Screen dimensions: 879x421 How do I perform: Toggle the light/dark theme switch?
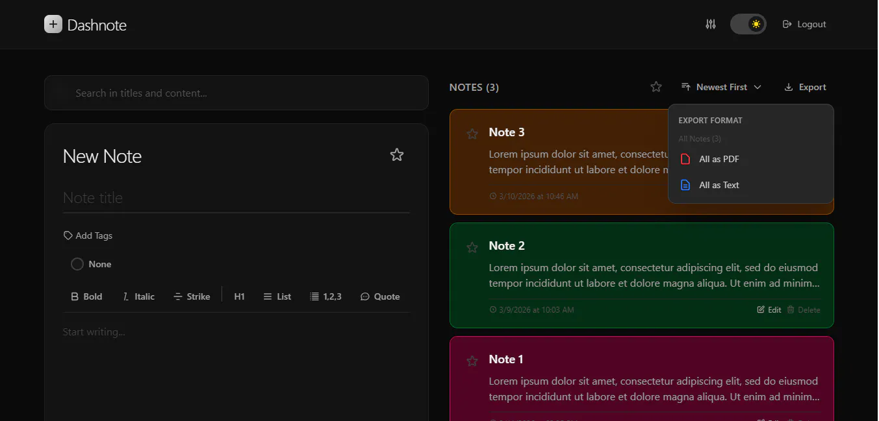[748, 24]
